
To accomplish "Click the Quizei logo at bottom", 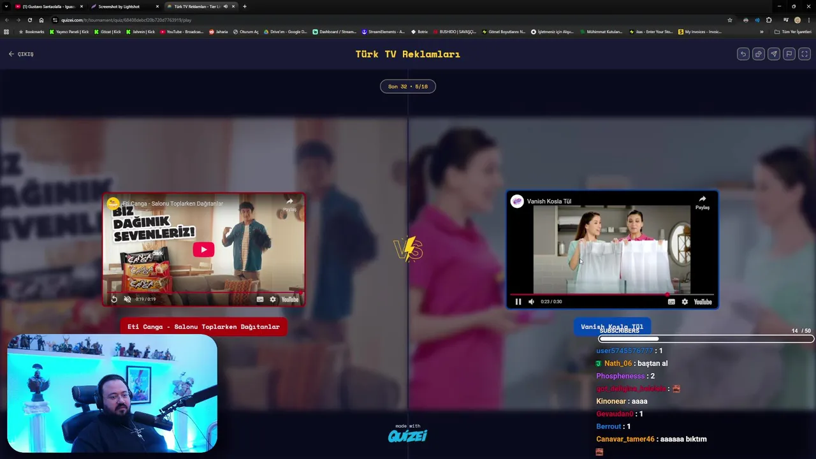I will coord(408,435).
